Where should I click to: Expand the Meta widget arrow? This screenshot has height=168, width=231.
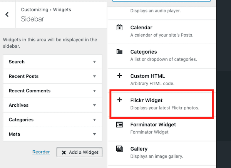coord(94,134)
